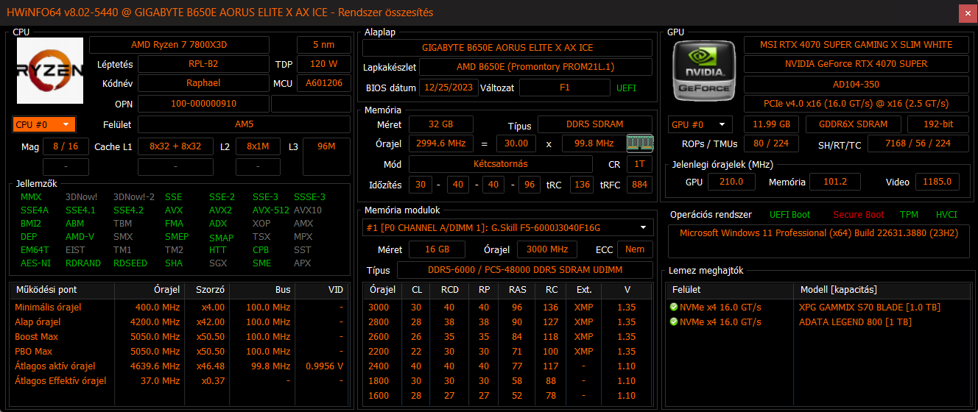Click the Szorzó column header
This screenshot has width=978, height=412.
click(x=208, y=290)
